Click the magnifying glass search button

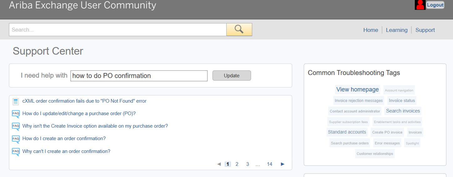tap(239, 29)
